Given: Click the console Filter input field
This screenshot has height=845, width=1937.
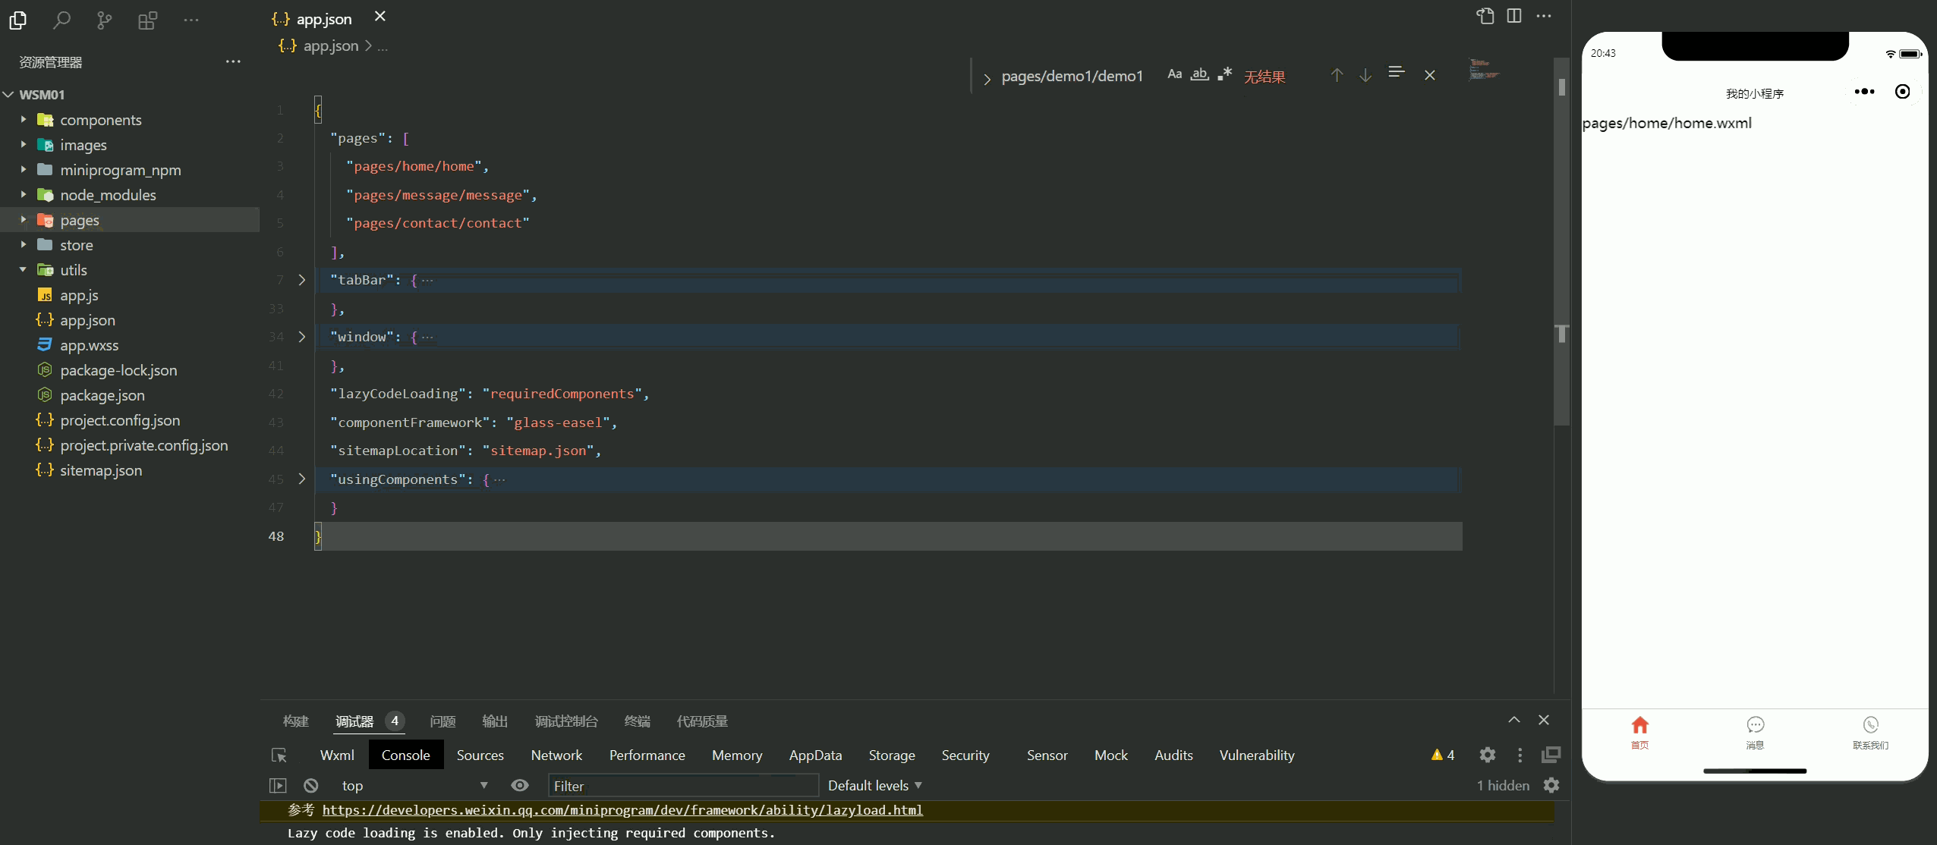Looking at the screenshot, I should click(682, 786).
